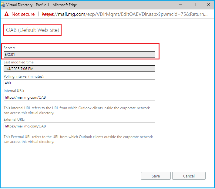215x189 pixels.
Task: Cancel the virtual directory changes
Action: (189, 176)
